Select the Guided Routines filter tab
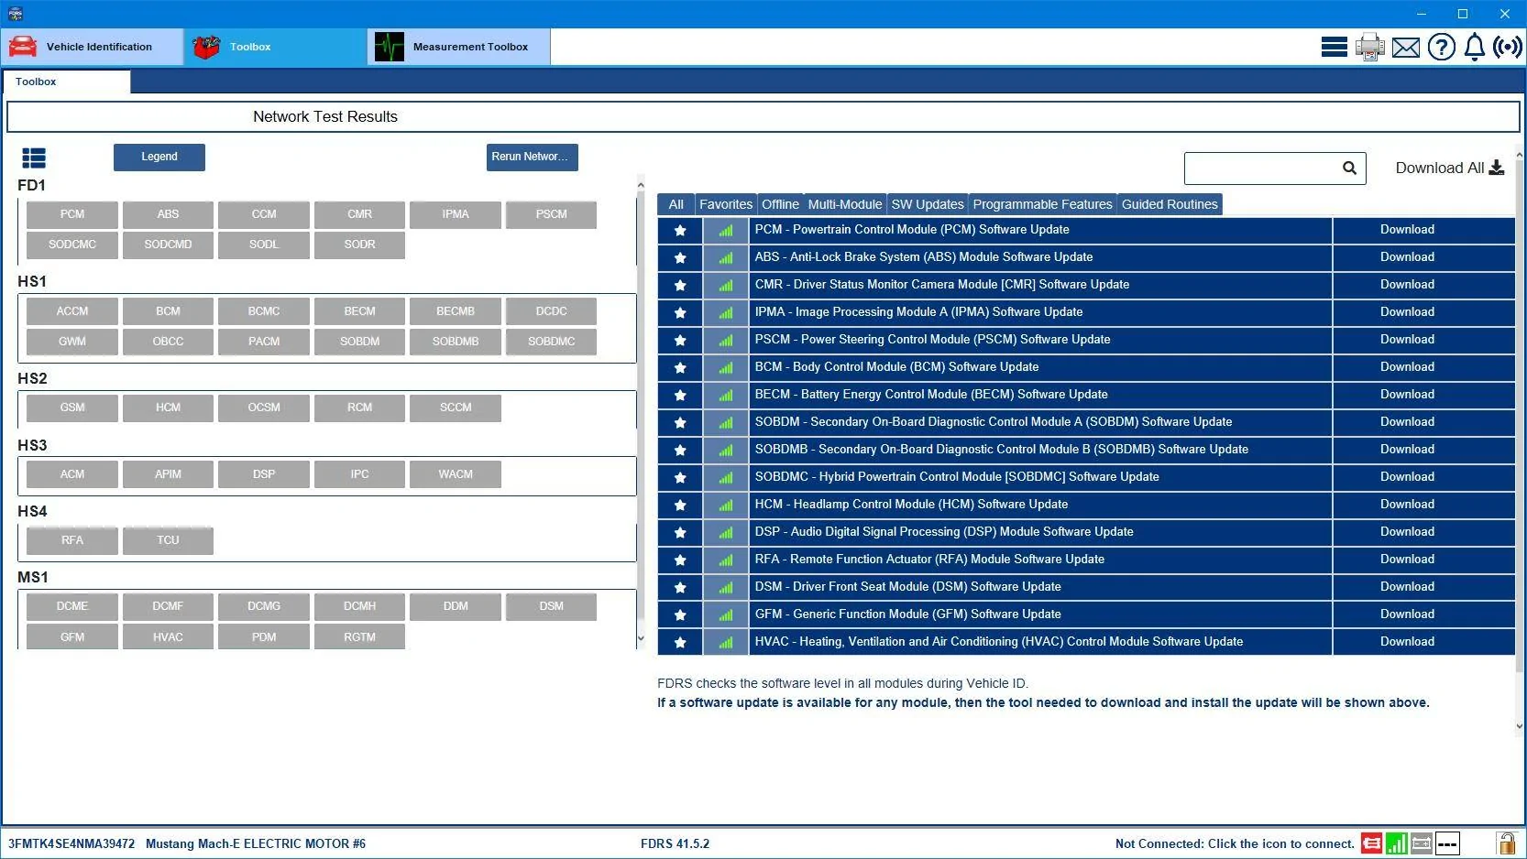1527x859 pixels. [x=1170, y=204]
